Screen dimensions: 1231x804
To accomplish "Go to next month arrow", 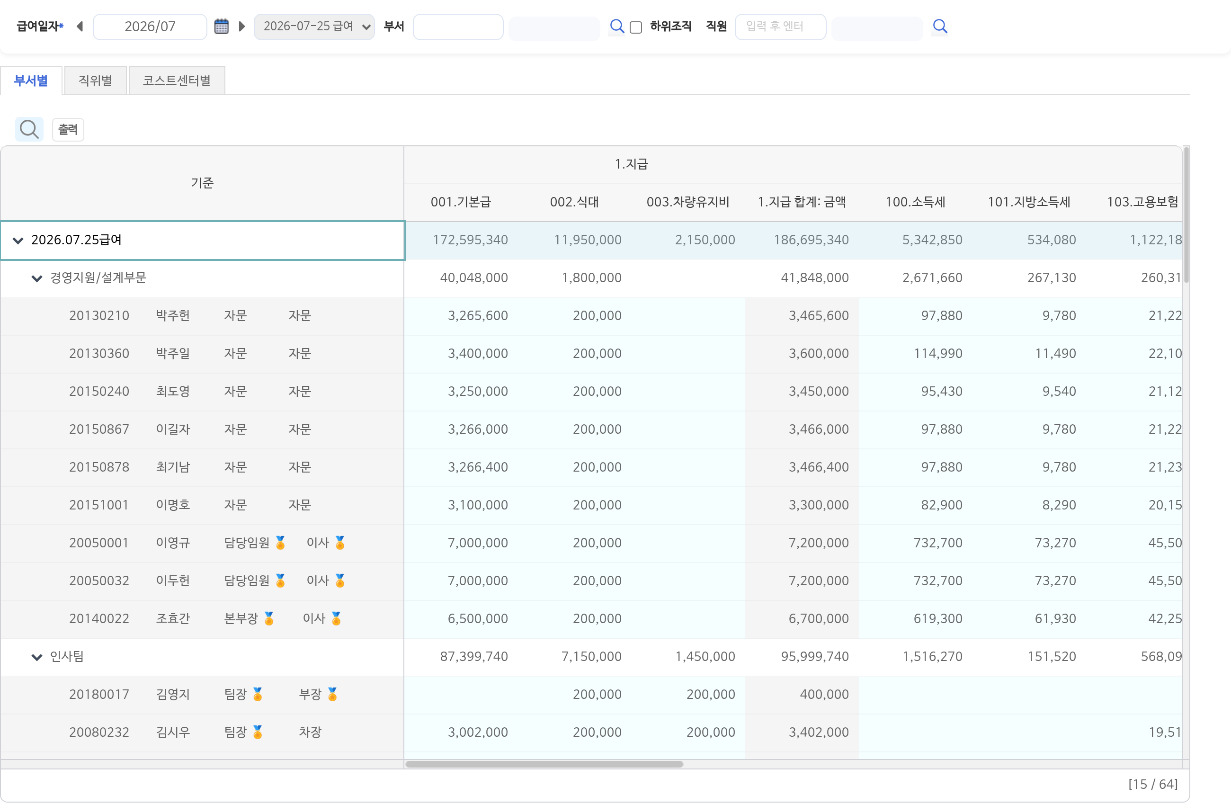I will [x=241, y=27].
